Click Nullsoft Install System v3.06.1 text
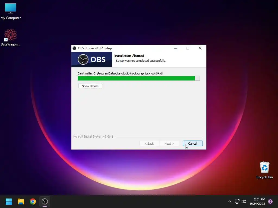 [93, 136]
